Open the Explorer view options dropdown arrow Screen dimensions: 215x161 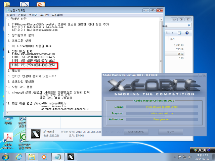pyautogui.click(x=172, y=33)
